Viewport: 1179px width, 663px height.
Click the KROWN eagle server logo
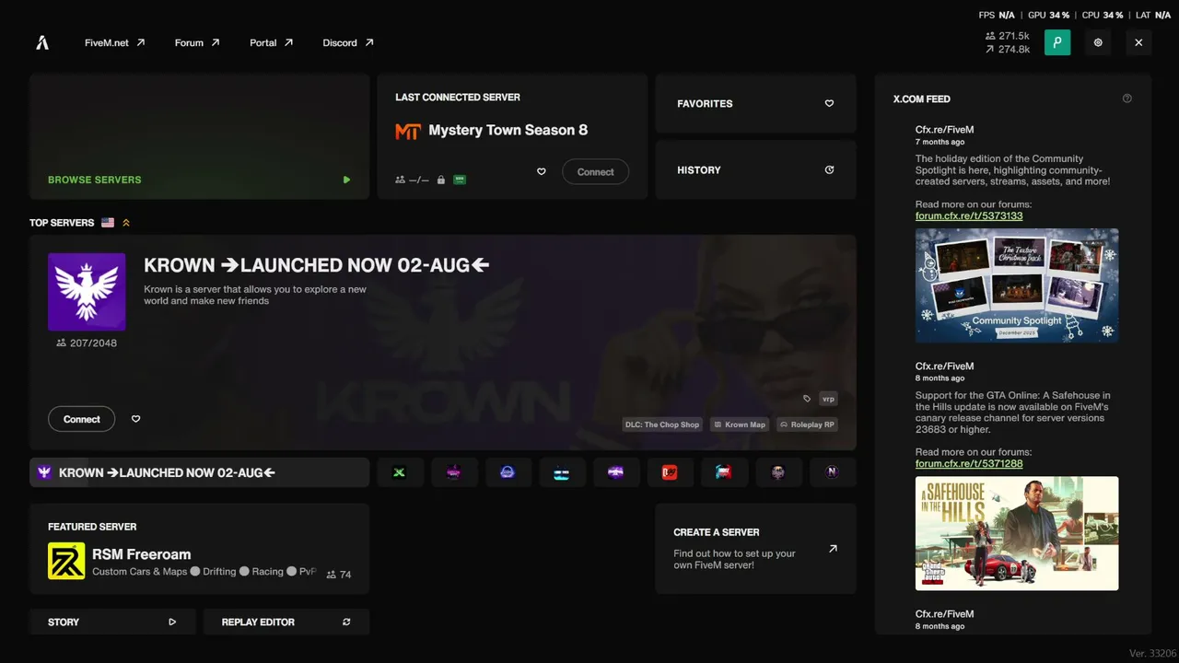click(87, 292)
